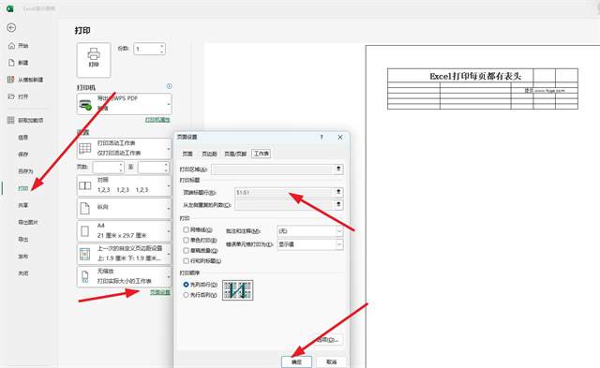Click the back arrow to leave backstage view
Image resolution: width=600 pixels, height=368 pixels.
tap(11, 27)
